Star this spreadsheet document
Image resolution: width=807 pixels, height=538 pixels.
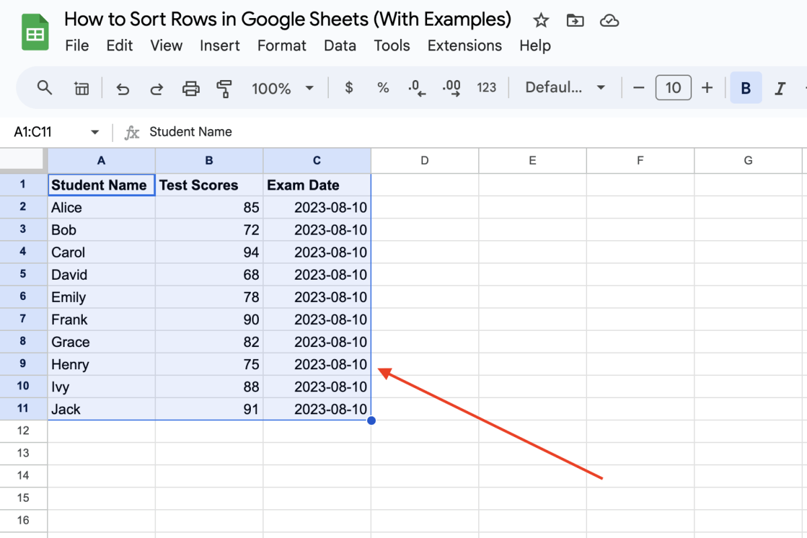[x=541, y=21]
